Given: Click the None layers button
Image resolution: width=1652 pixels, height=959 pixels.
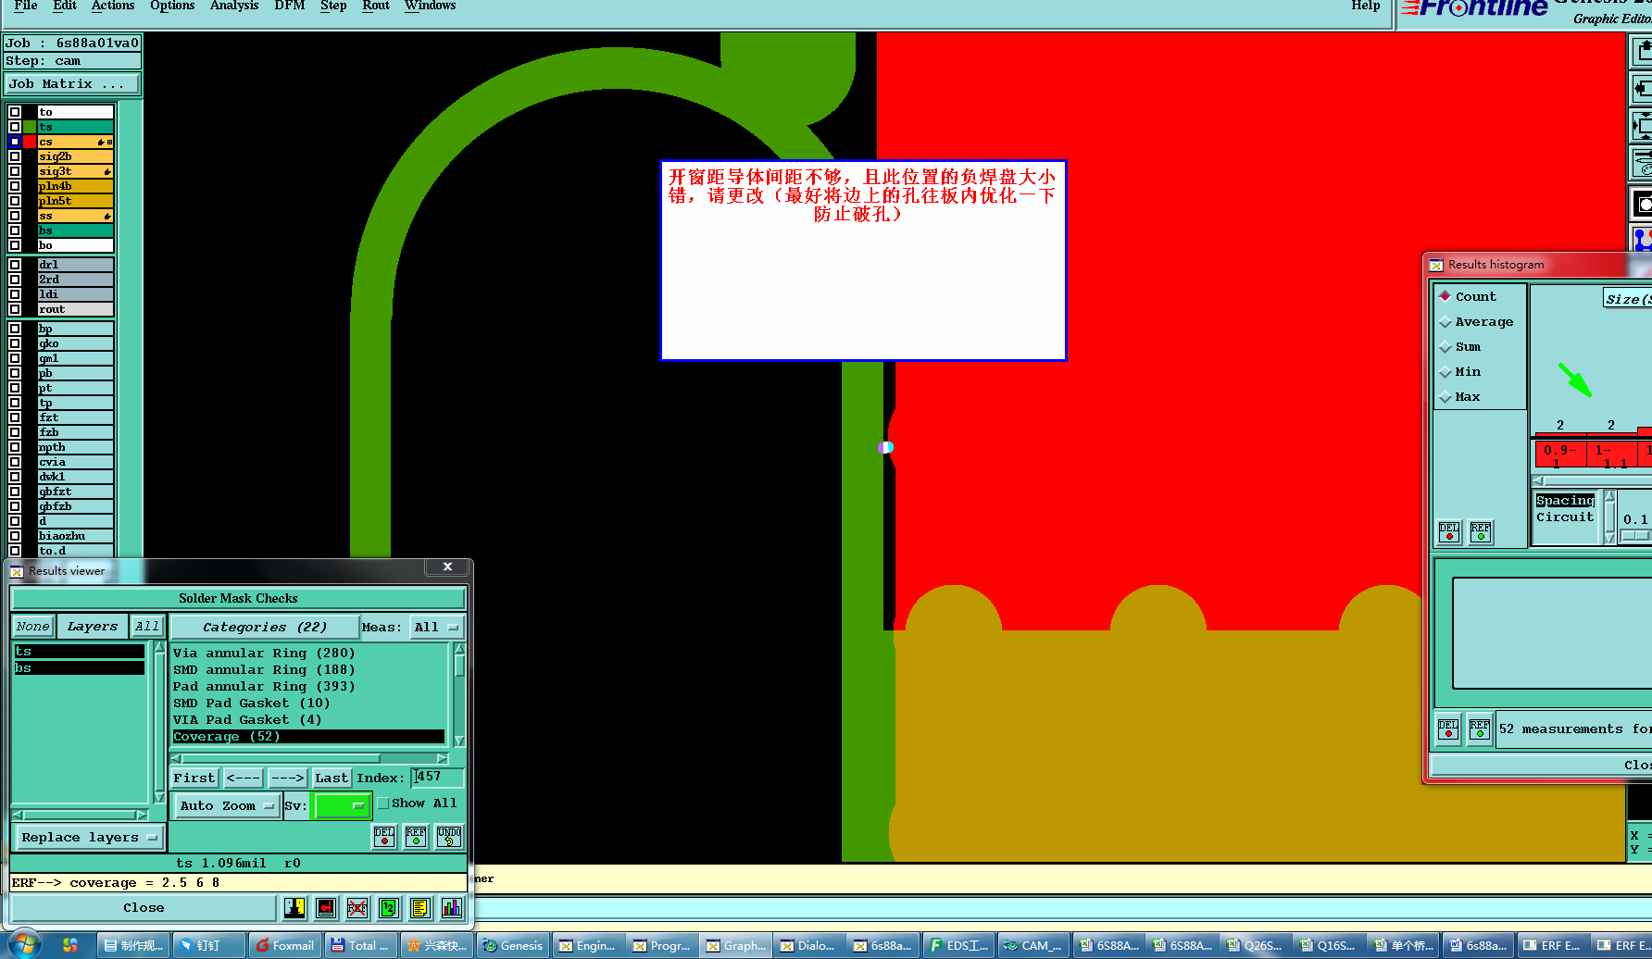Looking at the screenshot, I should click(x=32, y=627).
